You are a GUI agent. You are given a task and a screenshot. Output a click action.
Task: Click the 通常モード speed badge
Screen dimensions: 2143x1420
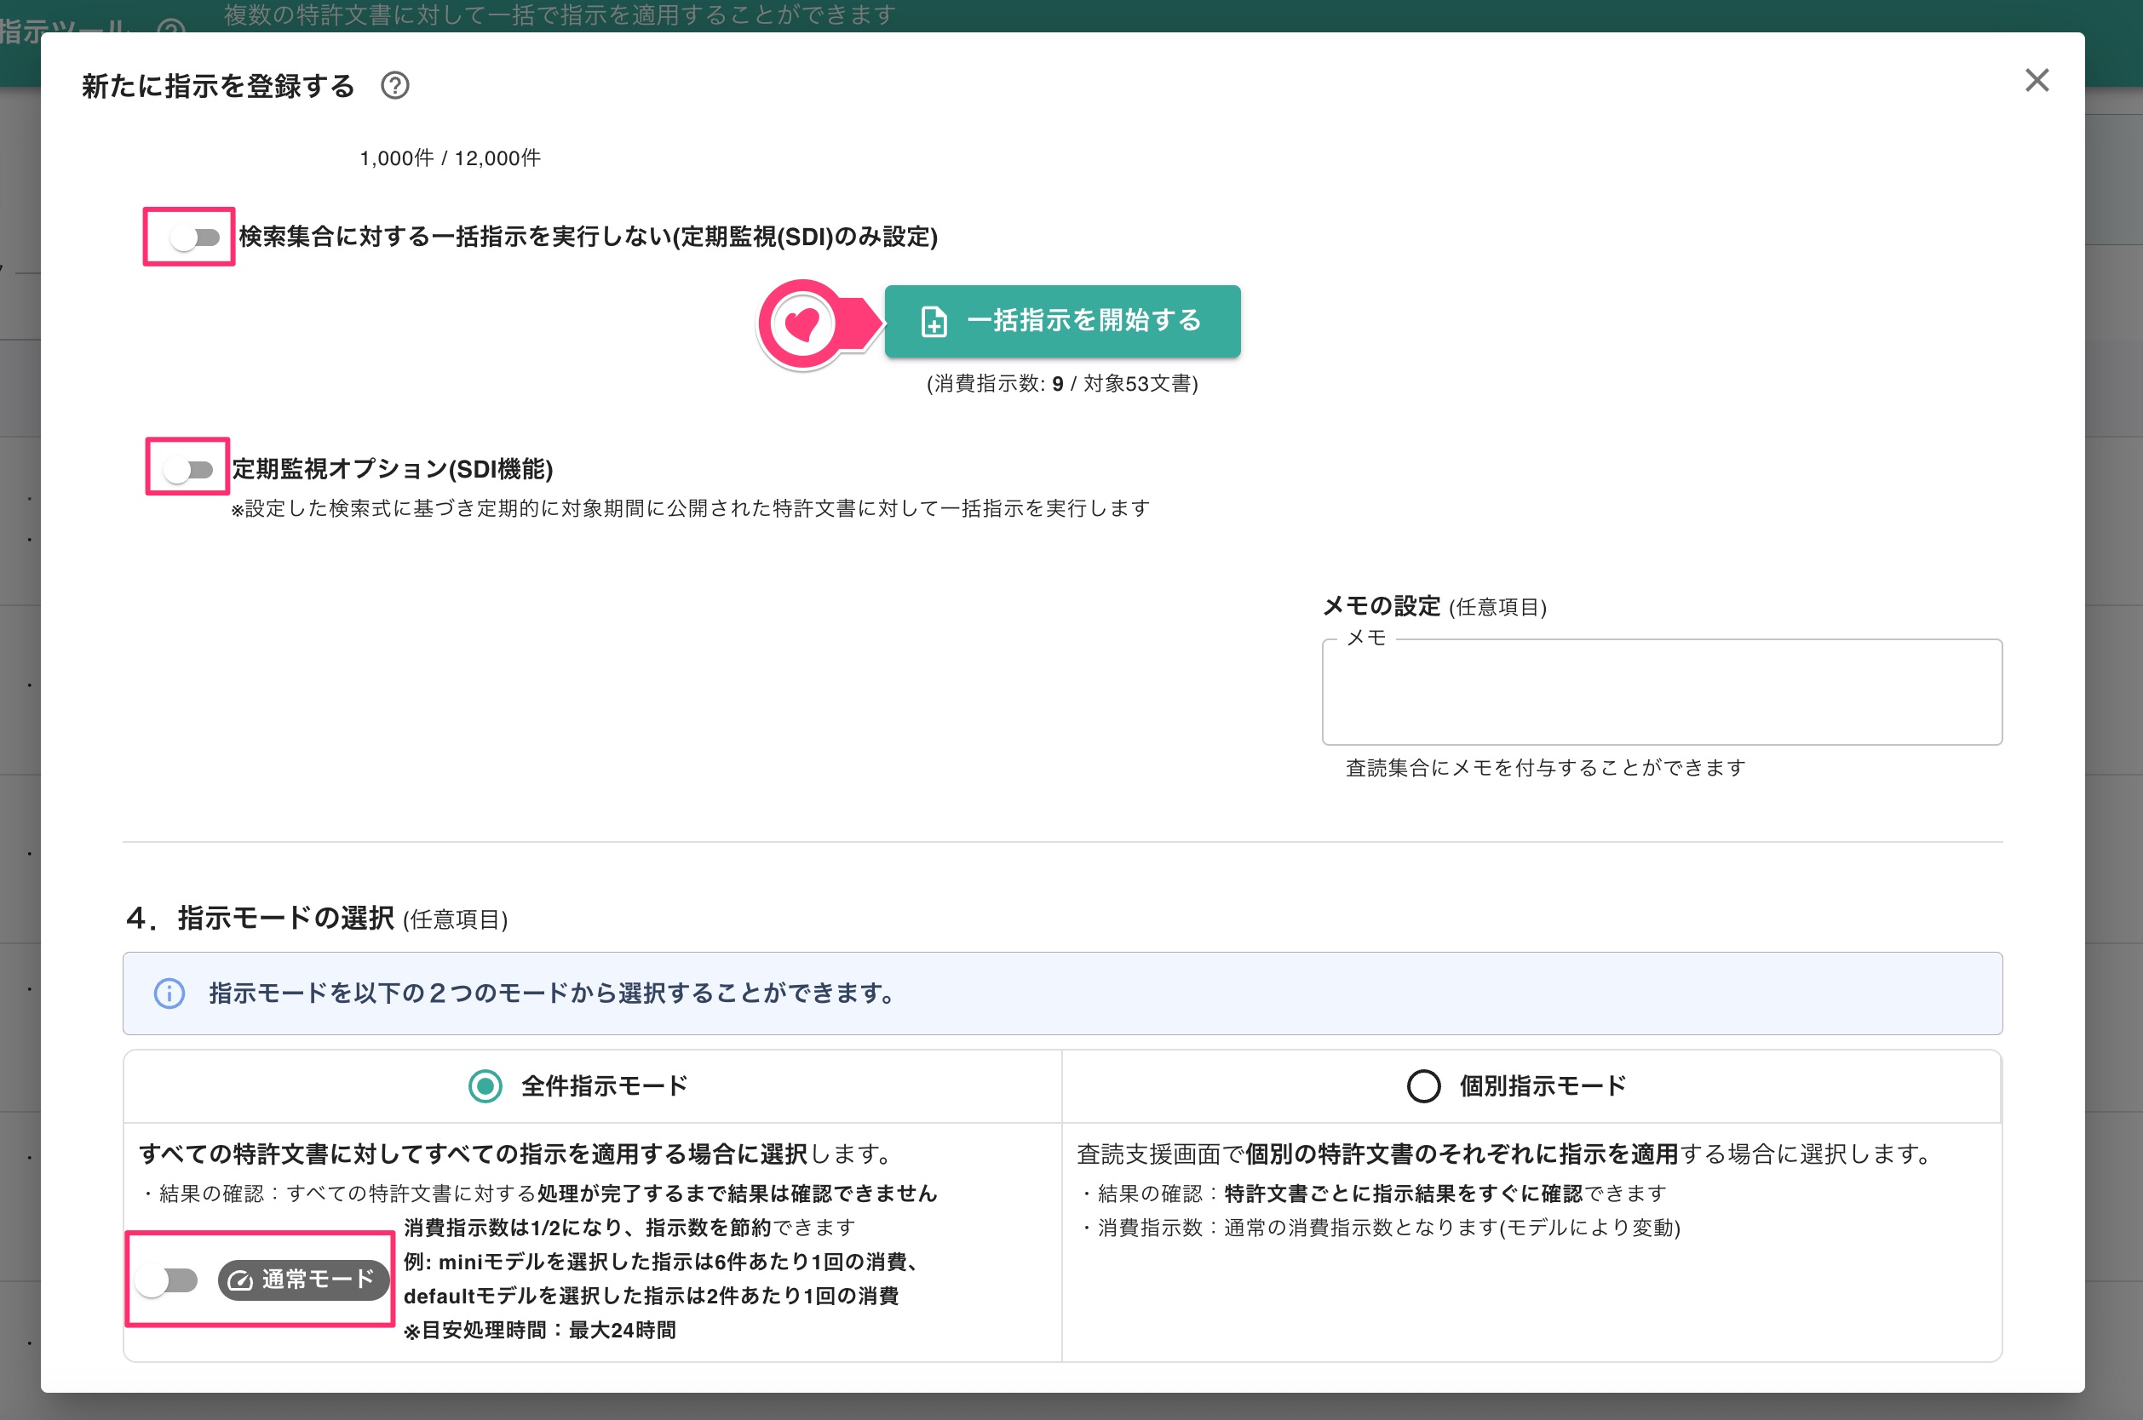(303, 1280)
